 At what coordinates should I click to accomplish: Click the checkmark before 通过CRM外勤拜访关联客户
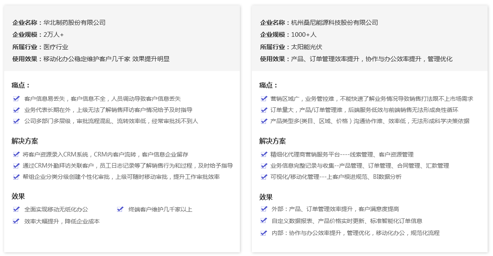tap(17, 165)
